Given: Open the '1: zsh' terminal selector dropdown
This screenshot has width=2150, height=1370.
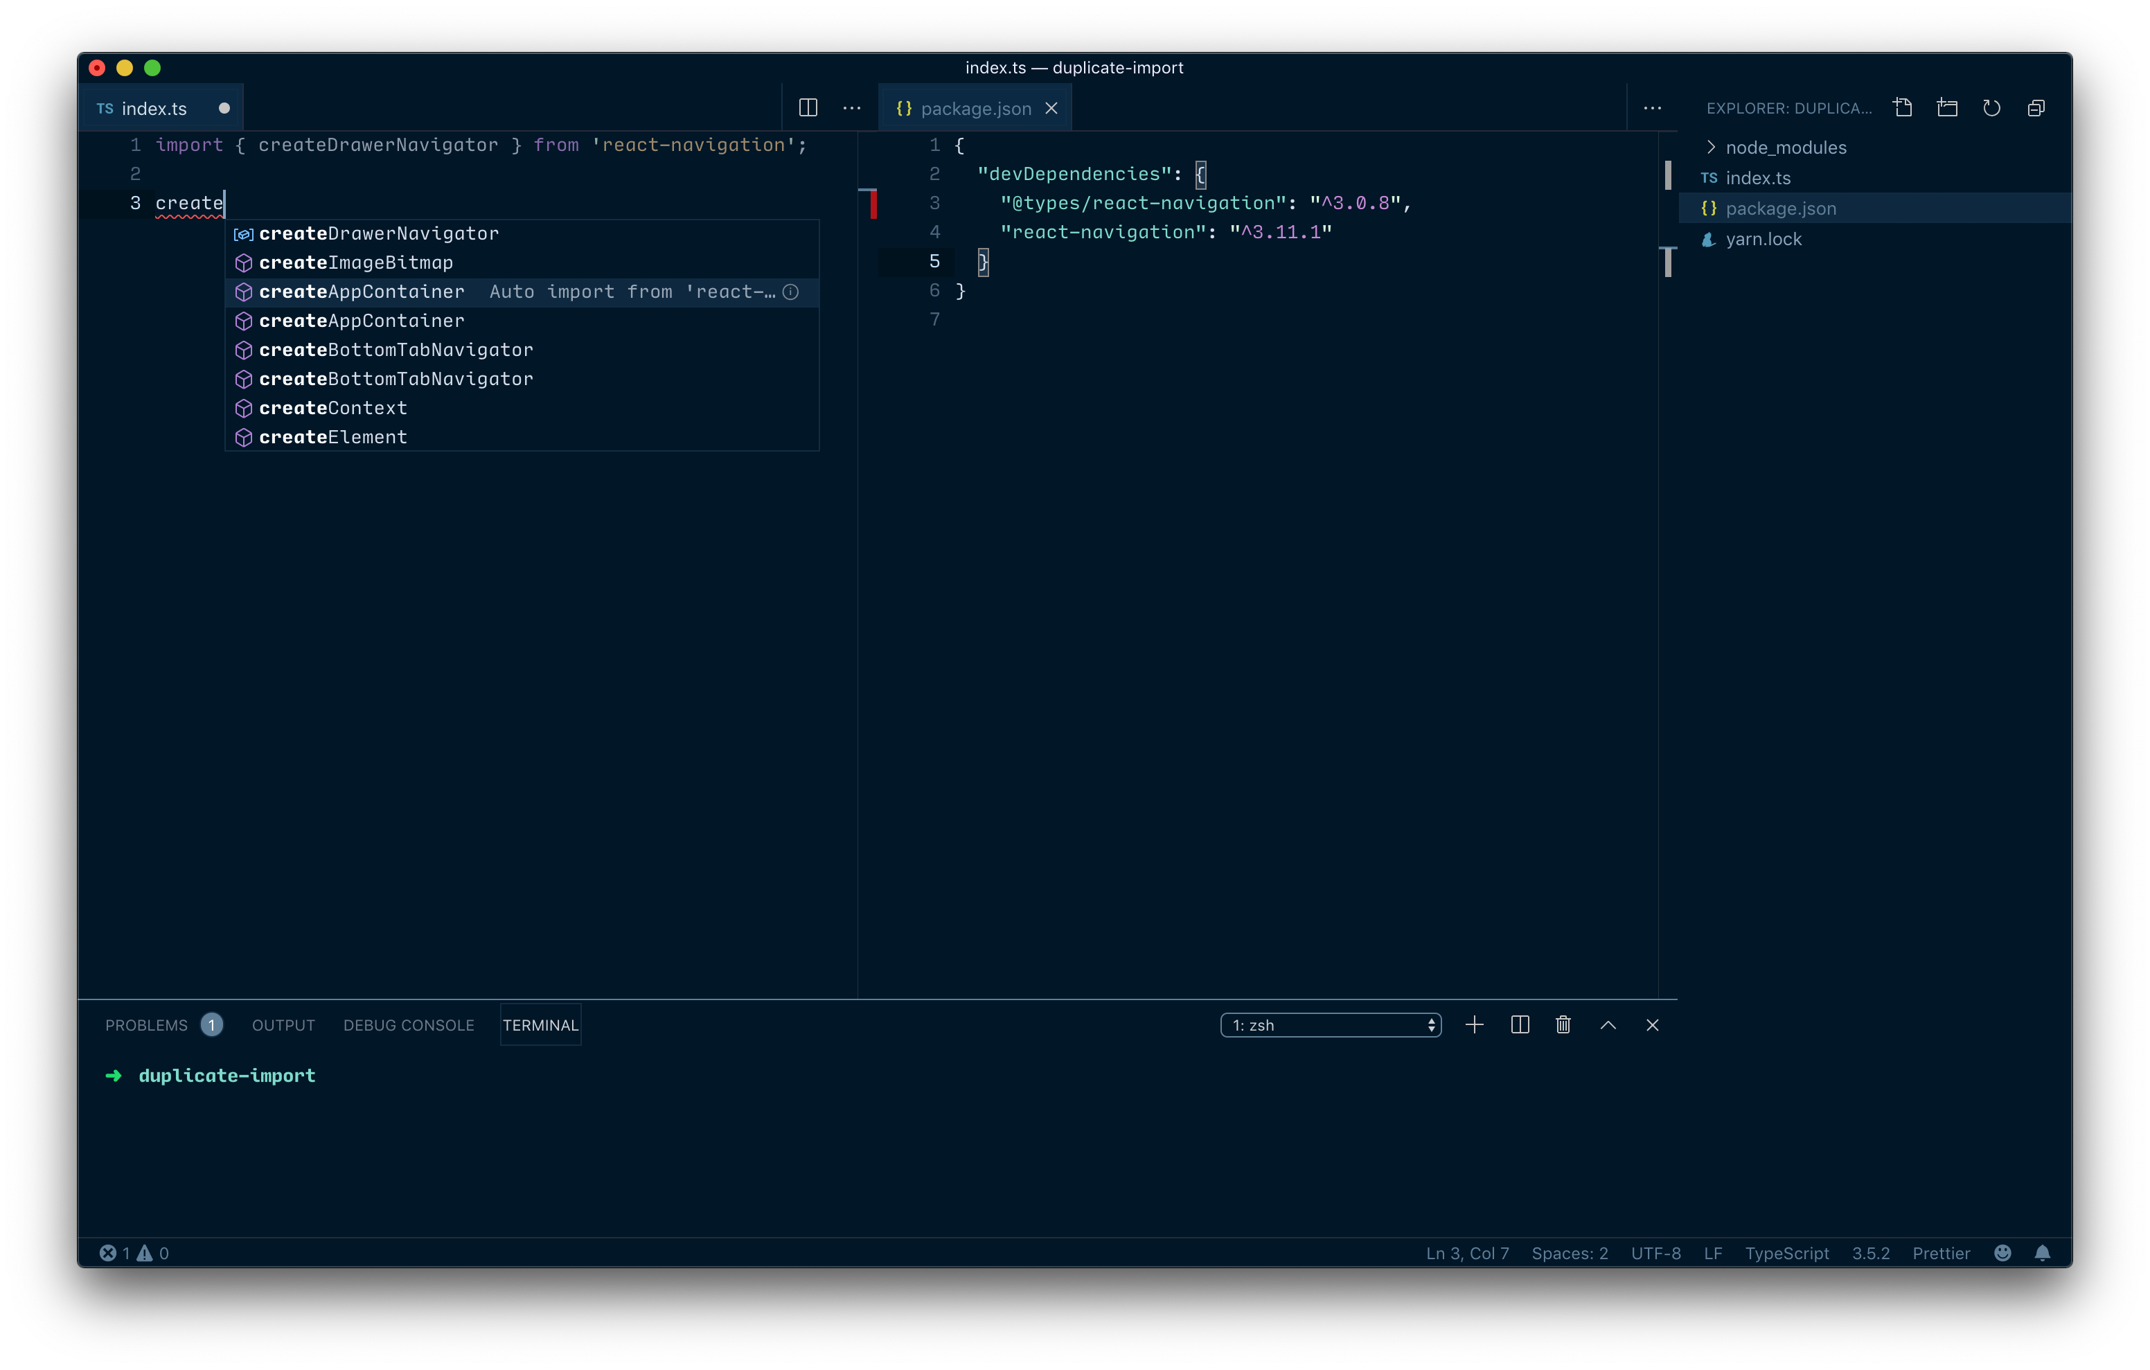Looking at the screenshot, I should (x=1329, y=1024).
